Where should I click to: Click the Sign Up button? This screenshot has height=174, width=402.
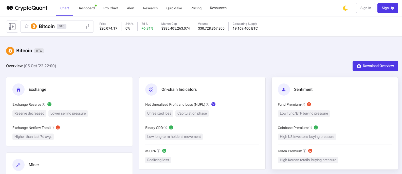pos(388,8)
